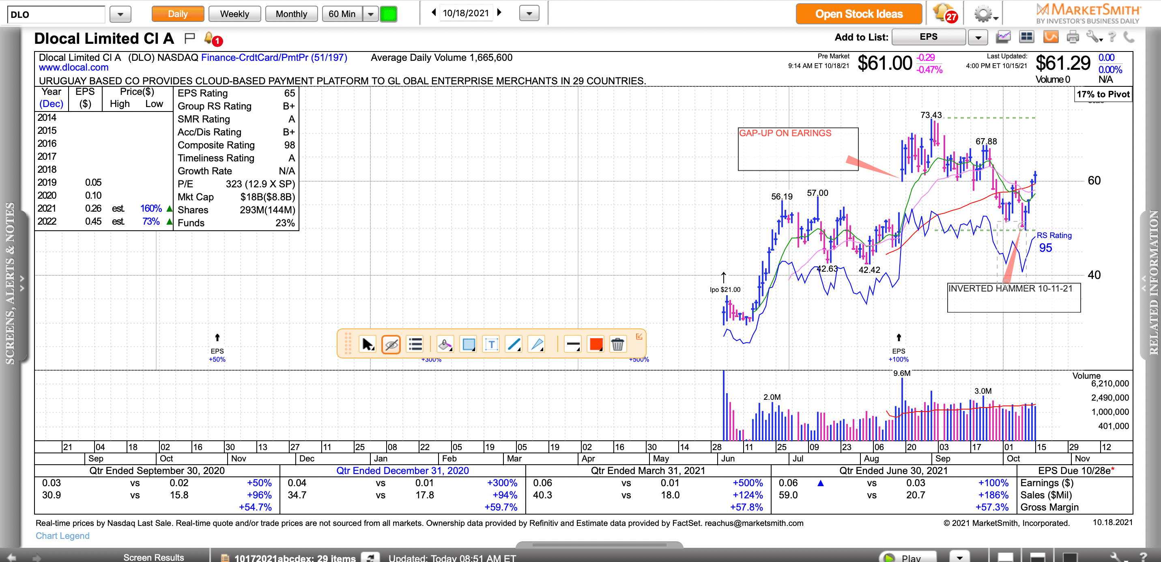Viewport: 1161px width, 562px height.
Task: Select the line drawing tool
Action: pyautogui.click(x=514, y=345)
